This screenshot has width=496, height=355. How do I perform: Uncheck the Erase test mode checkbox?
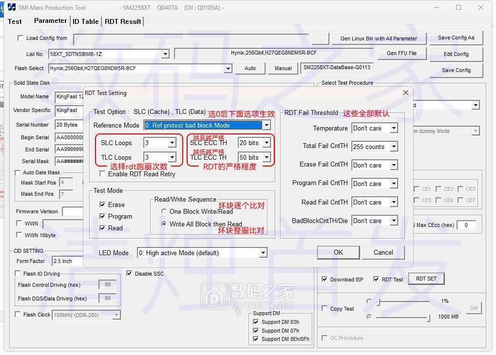(103, 205)
